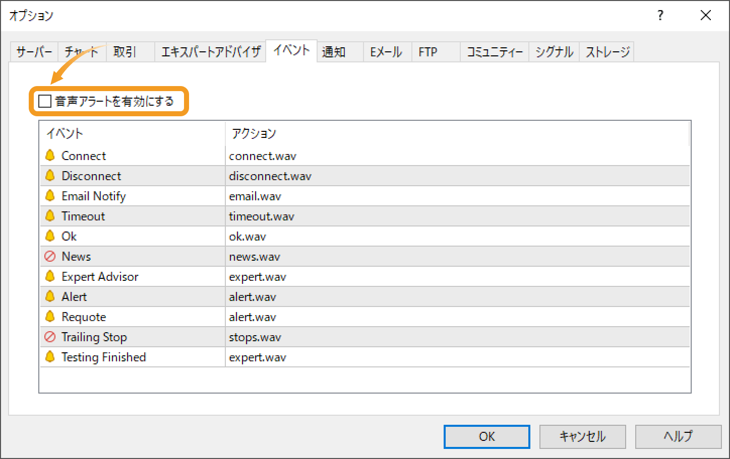Click the bell icon for the Ok event
The width and height of the screenshot is (730, 459).
point(50,236)
